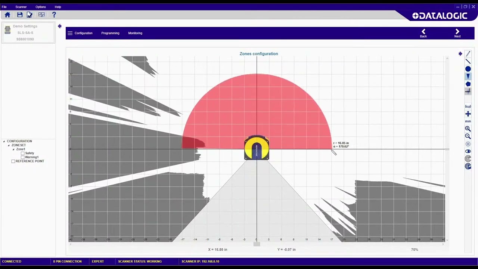Open the Help menu

point(58,7)
